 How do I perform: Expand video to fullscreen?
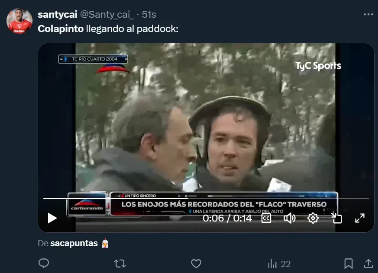(360, 218)
